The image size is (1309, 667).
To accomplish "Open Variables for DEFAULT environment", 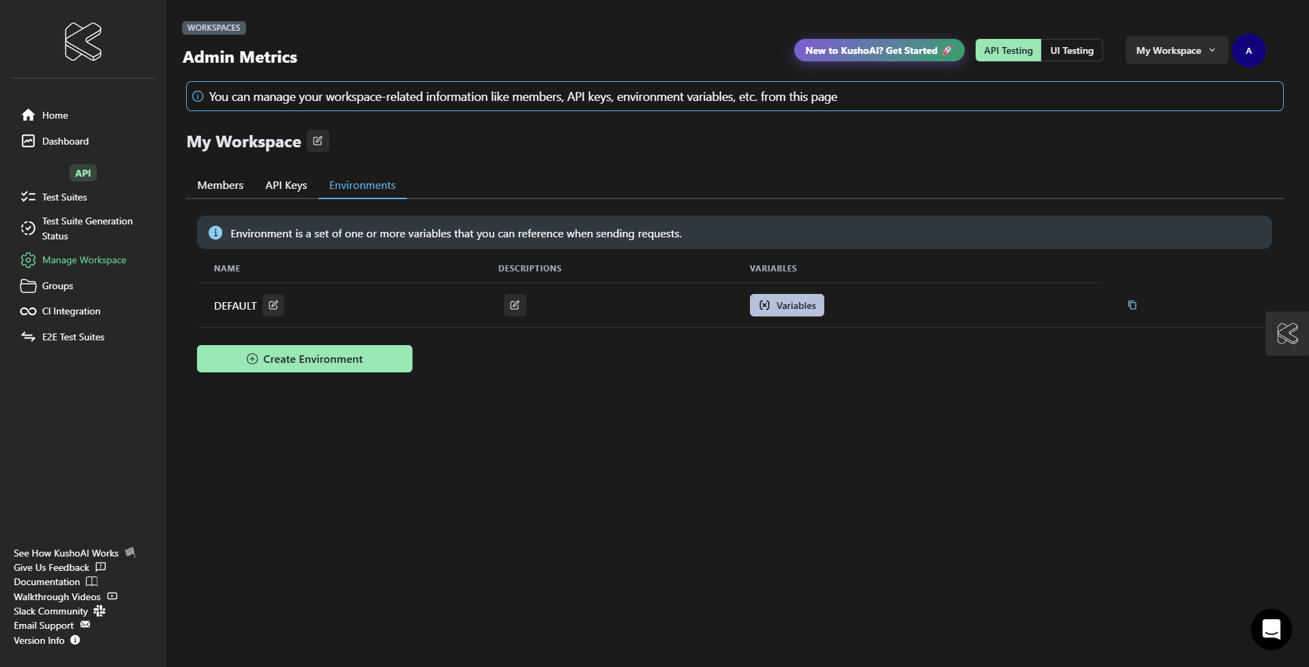I will coord(787,306).
